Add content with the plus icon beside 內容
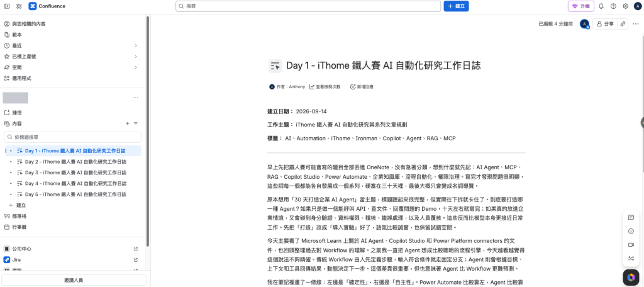644x287 pixels. coord(127,123)
